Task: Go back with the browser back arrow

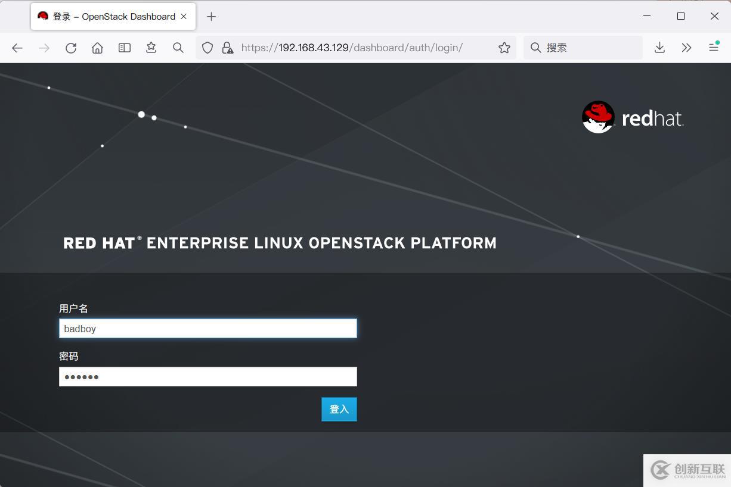Action: pos(17,48)
